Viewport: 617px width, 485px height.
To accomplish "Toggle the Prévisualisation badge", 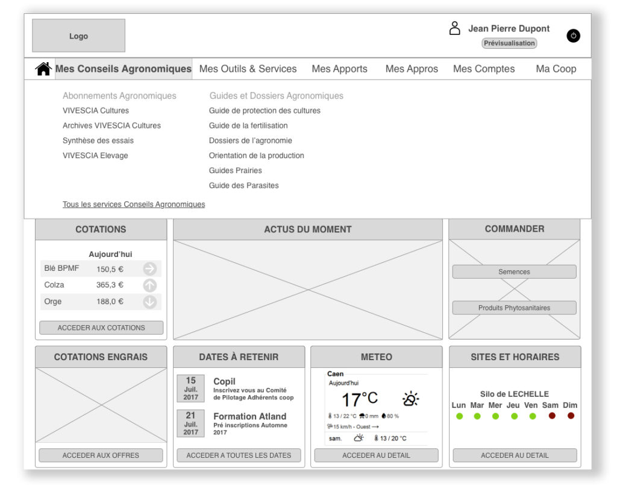I will tap(509, 43).
